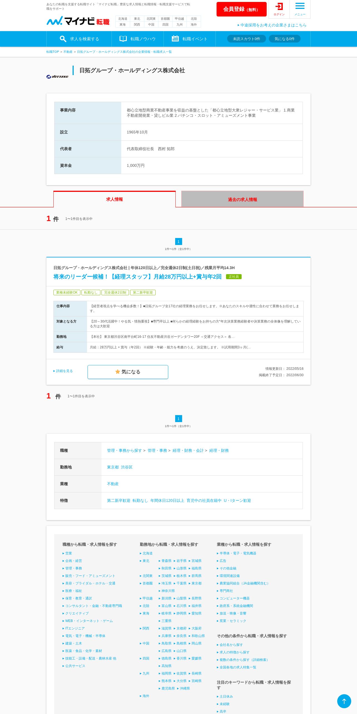Select the 関西 region in the header
Image resolution: width=357 pixels, height=714 pixels.
[x=137, y=24]
